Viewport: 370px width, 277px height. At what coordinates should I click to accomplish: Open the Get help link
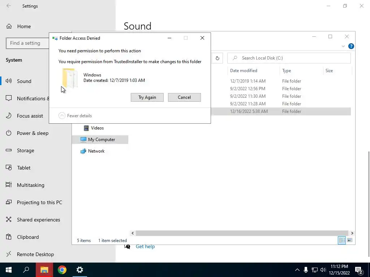[x=145, y=246]
